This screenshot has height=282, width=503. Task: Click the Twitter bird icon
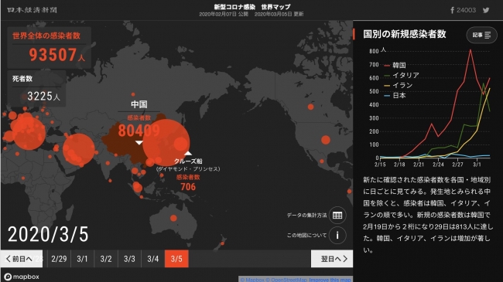tap(486, 10)
